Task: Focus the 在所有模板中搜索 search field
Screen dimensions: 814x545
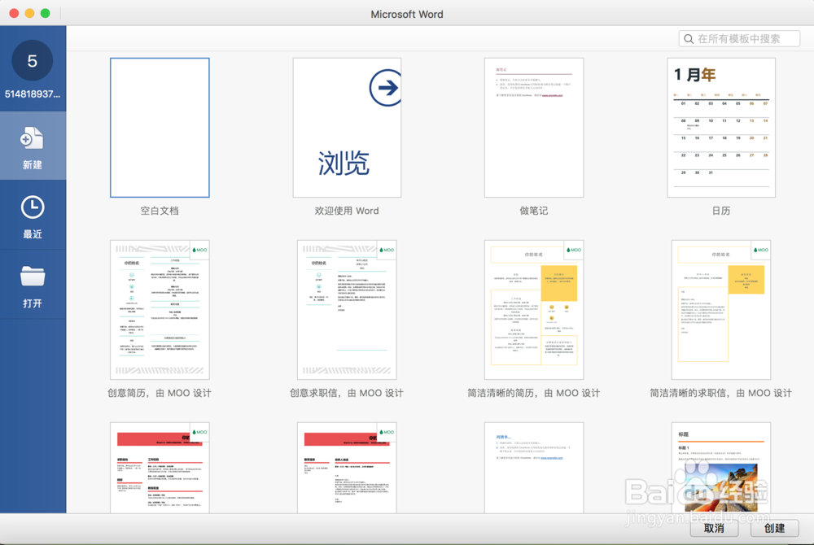Action: 739,39
